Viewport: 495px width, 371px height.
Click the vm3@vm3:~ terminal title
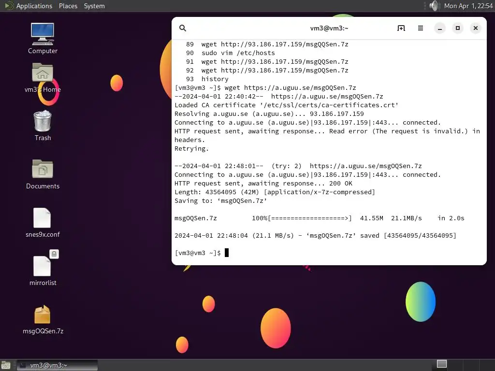[x=329, y=28]
